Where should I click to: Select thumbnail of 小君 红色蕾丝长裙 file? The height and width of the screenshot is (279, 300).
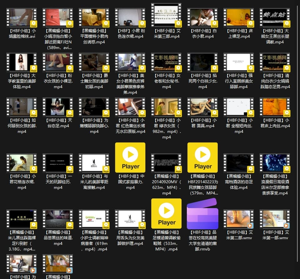pos(130,107)
